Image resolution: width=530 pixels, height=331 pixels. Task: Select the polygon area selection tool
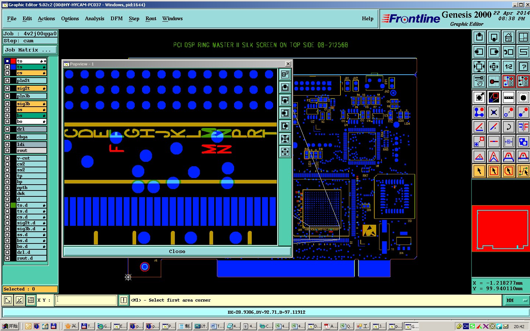509,171
